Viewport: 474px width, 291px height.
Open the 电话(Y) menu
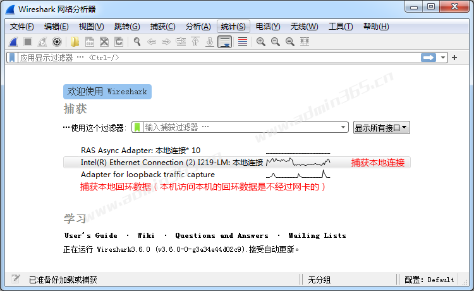coord(268,27)
